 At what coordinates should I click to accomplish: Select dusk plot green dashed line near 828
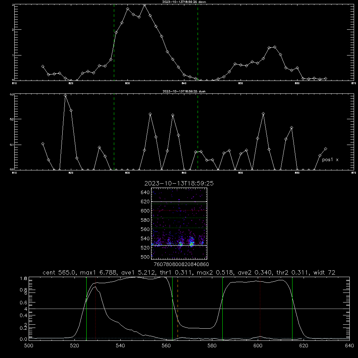(x=114, y=132)
